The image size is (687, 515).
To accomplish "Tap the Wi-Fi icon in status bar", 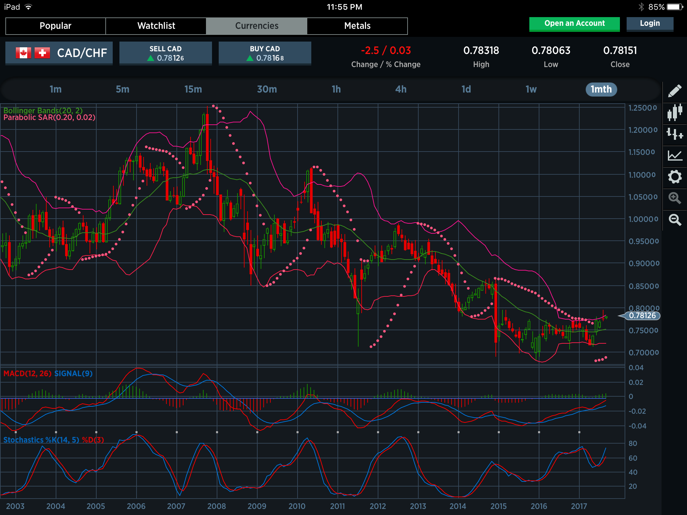I will point(29,7).
